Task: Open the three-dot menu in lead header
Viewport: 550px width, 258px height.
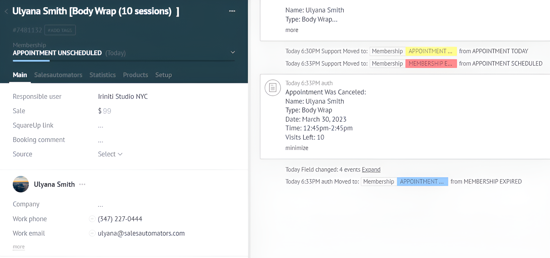Action: pyautogui.click(x=232, y=11)
